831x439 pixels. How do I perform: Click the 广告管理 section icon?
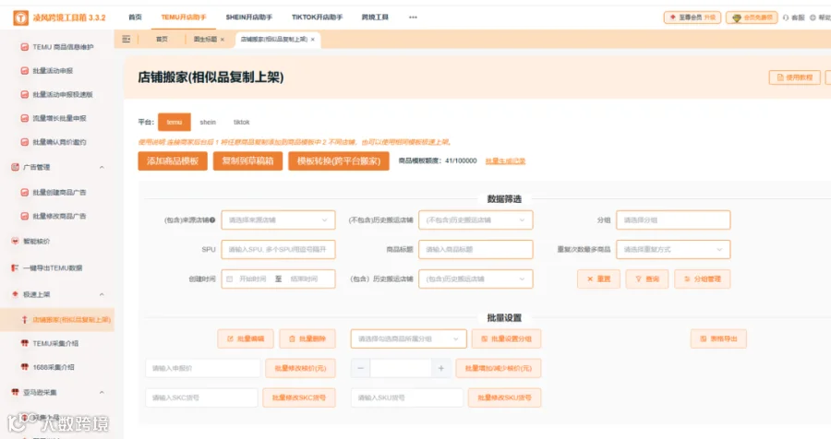15,167
